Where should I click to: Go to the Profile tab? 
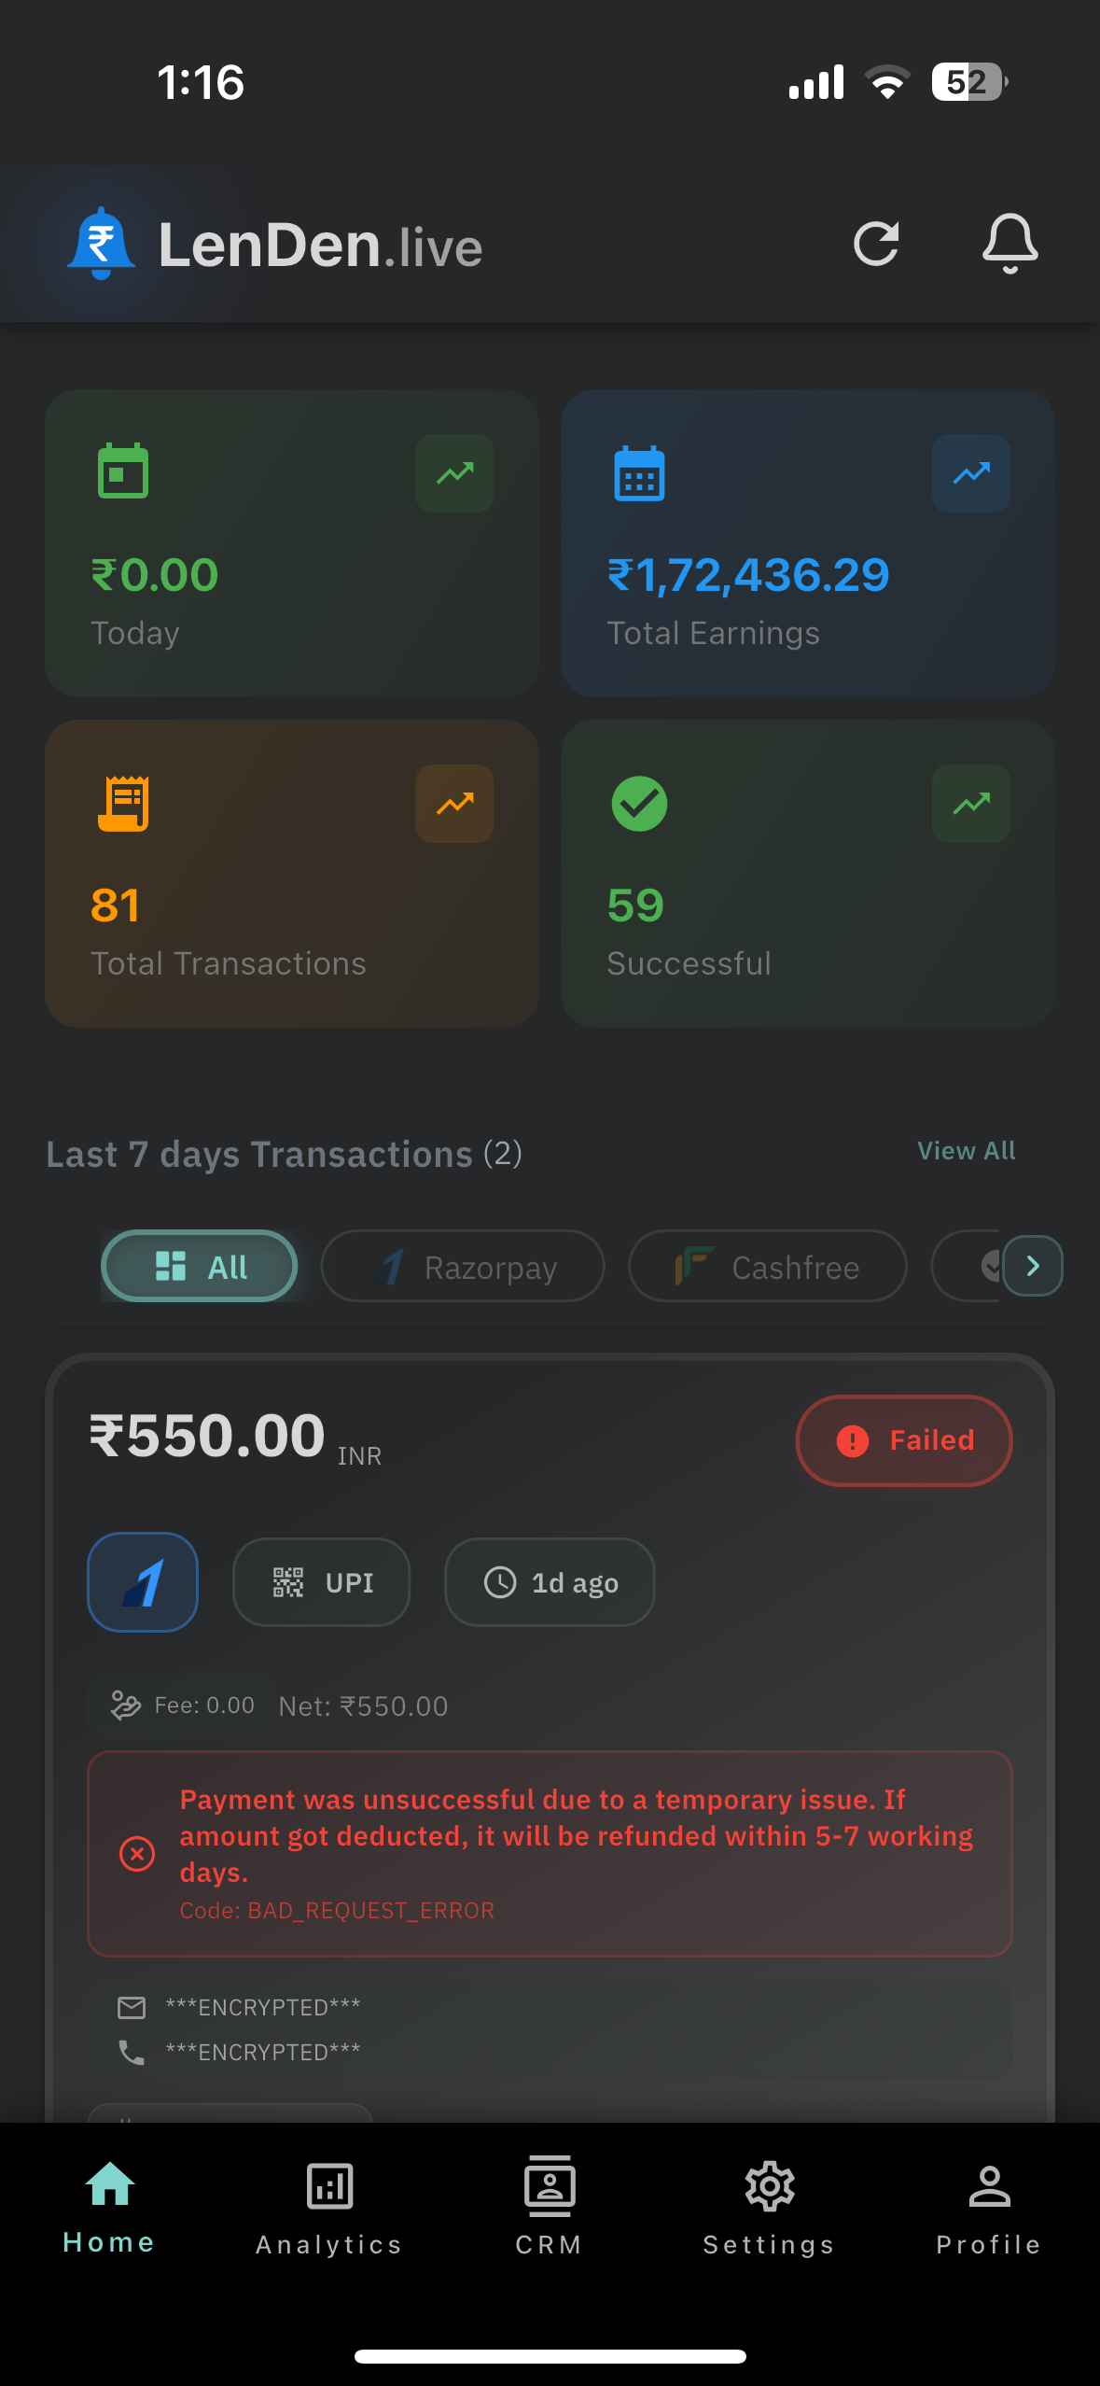989,2207
